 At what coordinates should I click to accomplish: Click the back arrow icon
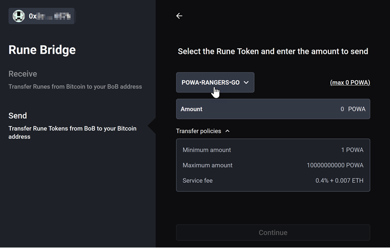(x=179, y=16)
